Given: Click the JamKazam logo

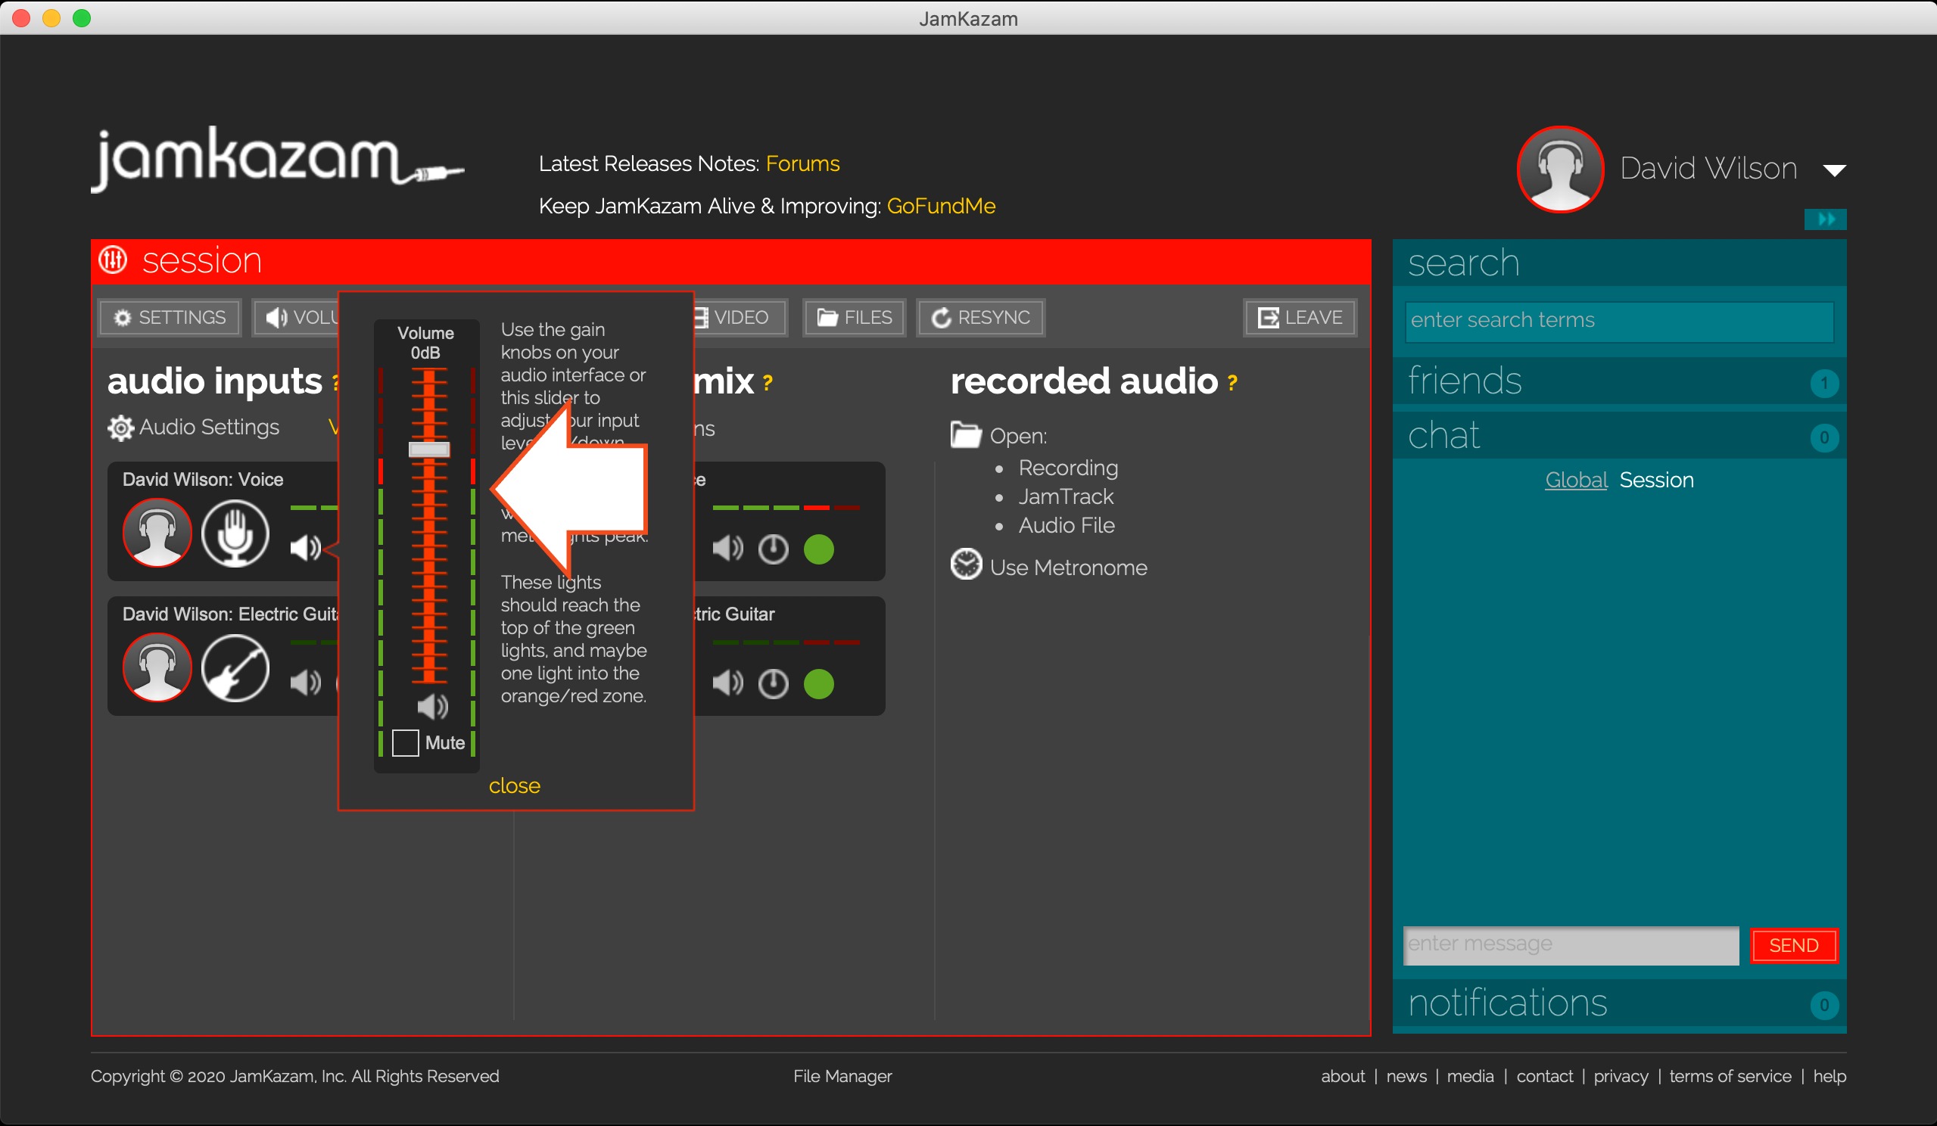Looking at the screenshot, I should [x=277, y=159].
